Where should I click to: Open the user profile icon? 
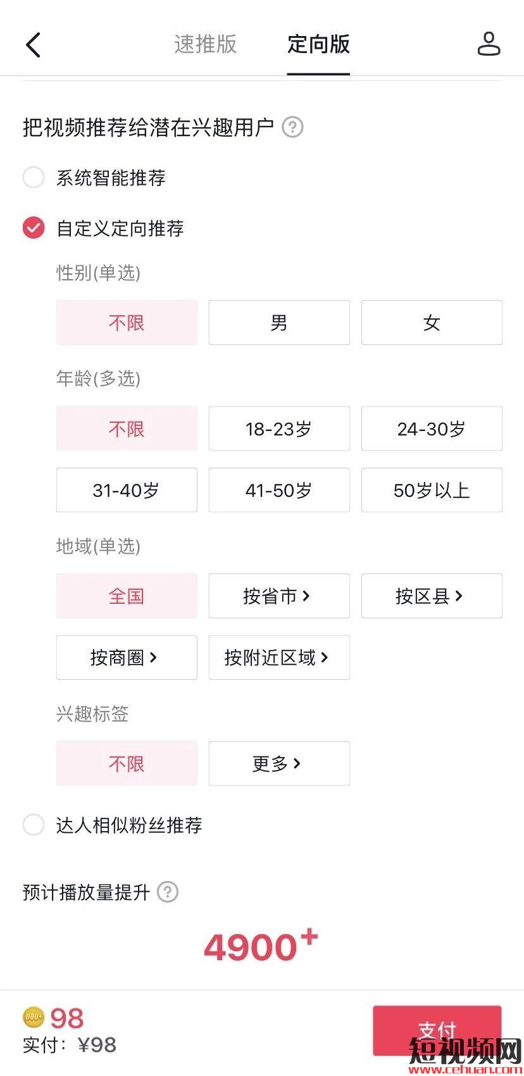[x=489, y=44]
